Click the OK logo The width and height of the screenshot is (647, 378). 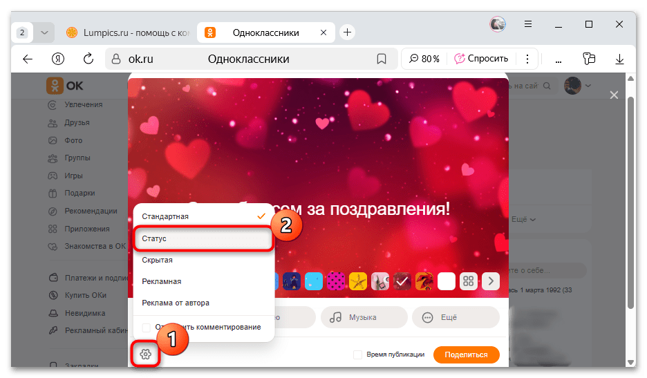click(64, 86)
